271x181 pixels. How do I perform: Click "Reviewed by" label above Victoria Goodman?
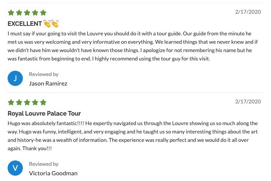tap(44, 164)
